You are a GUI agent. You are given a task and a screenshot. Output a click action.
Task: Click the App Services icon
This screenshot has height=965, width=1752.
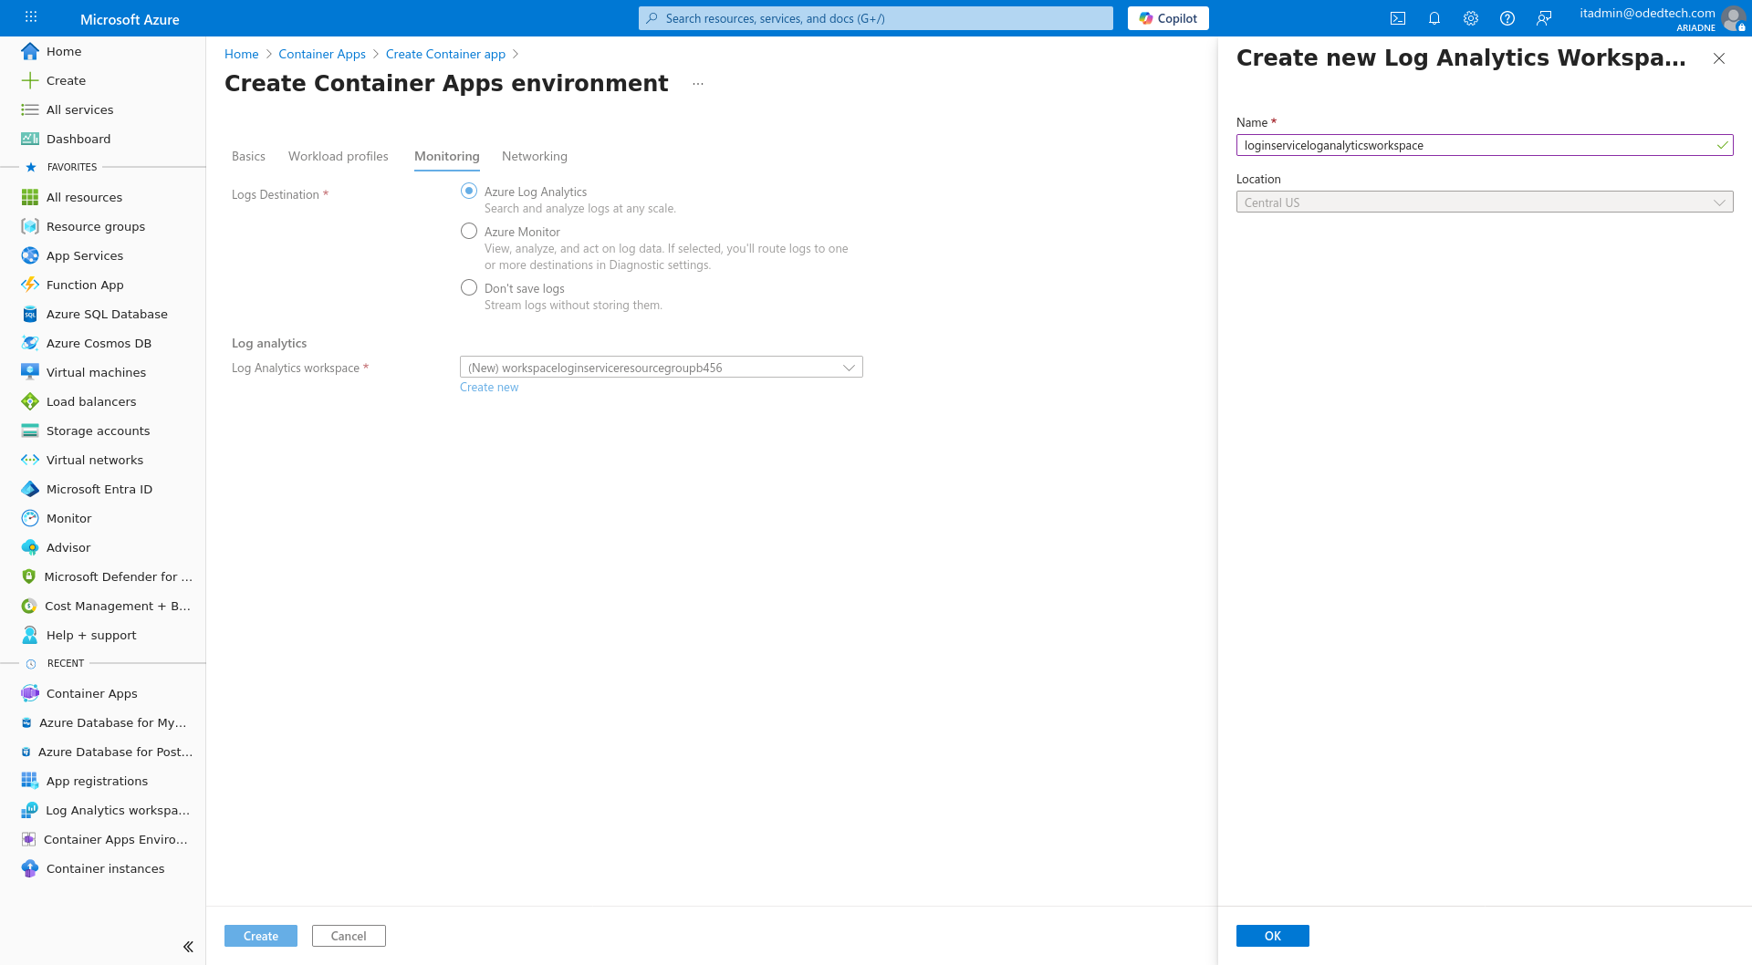(30, 255)
